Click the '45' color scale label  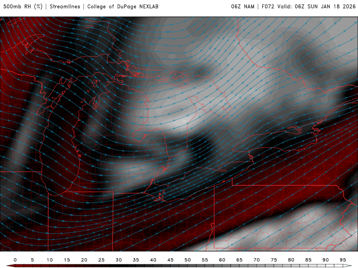click(x=170, y=260)
